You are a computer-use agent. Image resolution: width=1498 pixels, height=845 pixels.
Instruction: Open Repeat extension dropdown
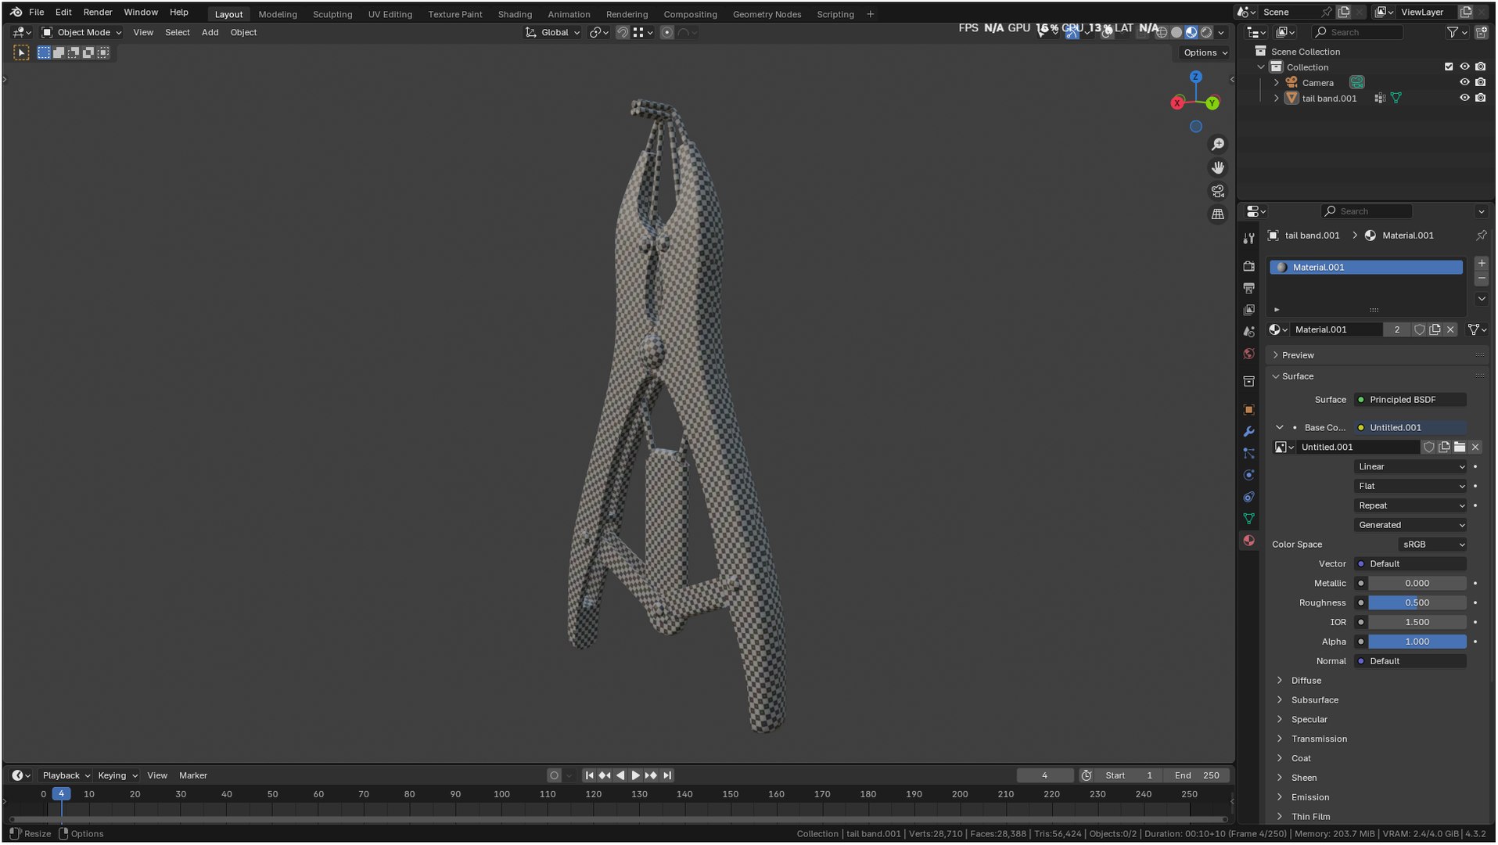tap(1411, 506)
